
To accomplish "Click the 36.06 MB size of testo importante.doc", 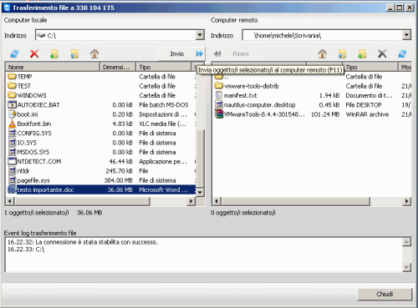I will tap(120, 190).
